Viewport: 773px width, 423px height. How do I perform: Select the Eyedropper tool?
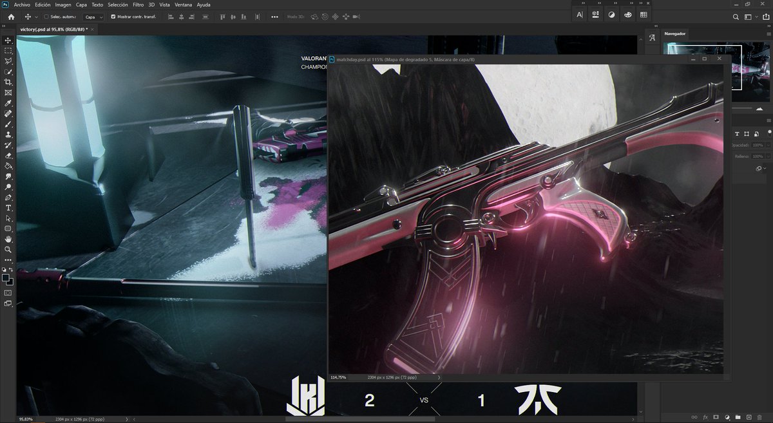8,103
